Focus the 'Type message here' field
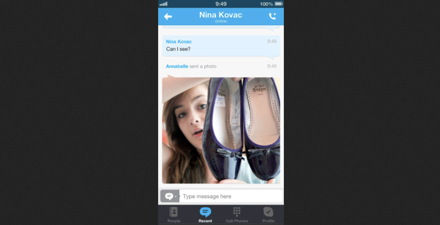440x225 pixels. click(231, 196)
